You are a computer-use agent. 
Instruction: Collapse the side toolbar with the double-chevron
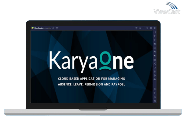(155, 28)
